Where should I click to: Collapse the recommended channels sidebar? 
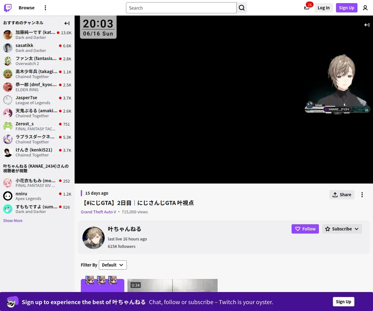[x=67, y=23]
